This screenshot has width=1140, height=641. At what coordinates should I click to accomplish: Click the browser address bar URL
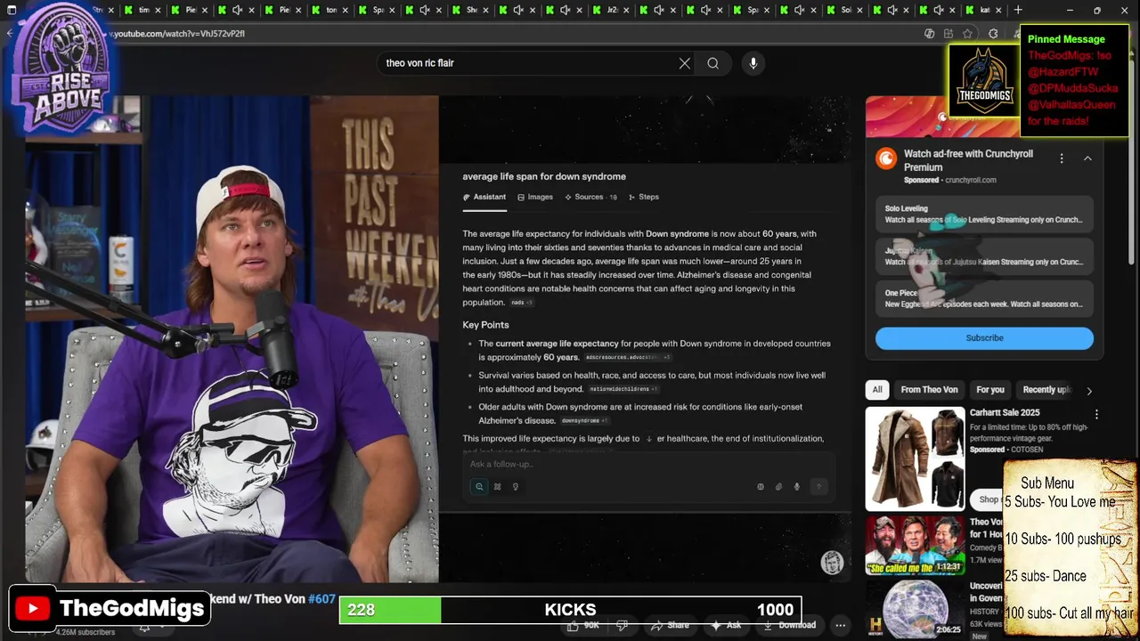(x=178, y=34)
